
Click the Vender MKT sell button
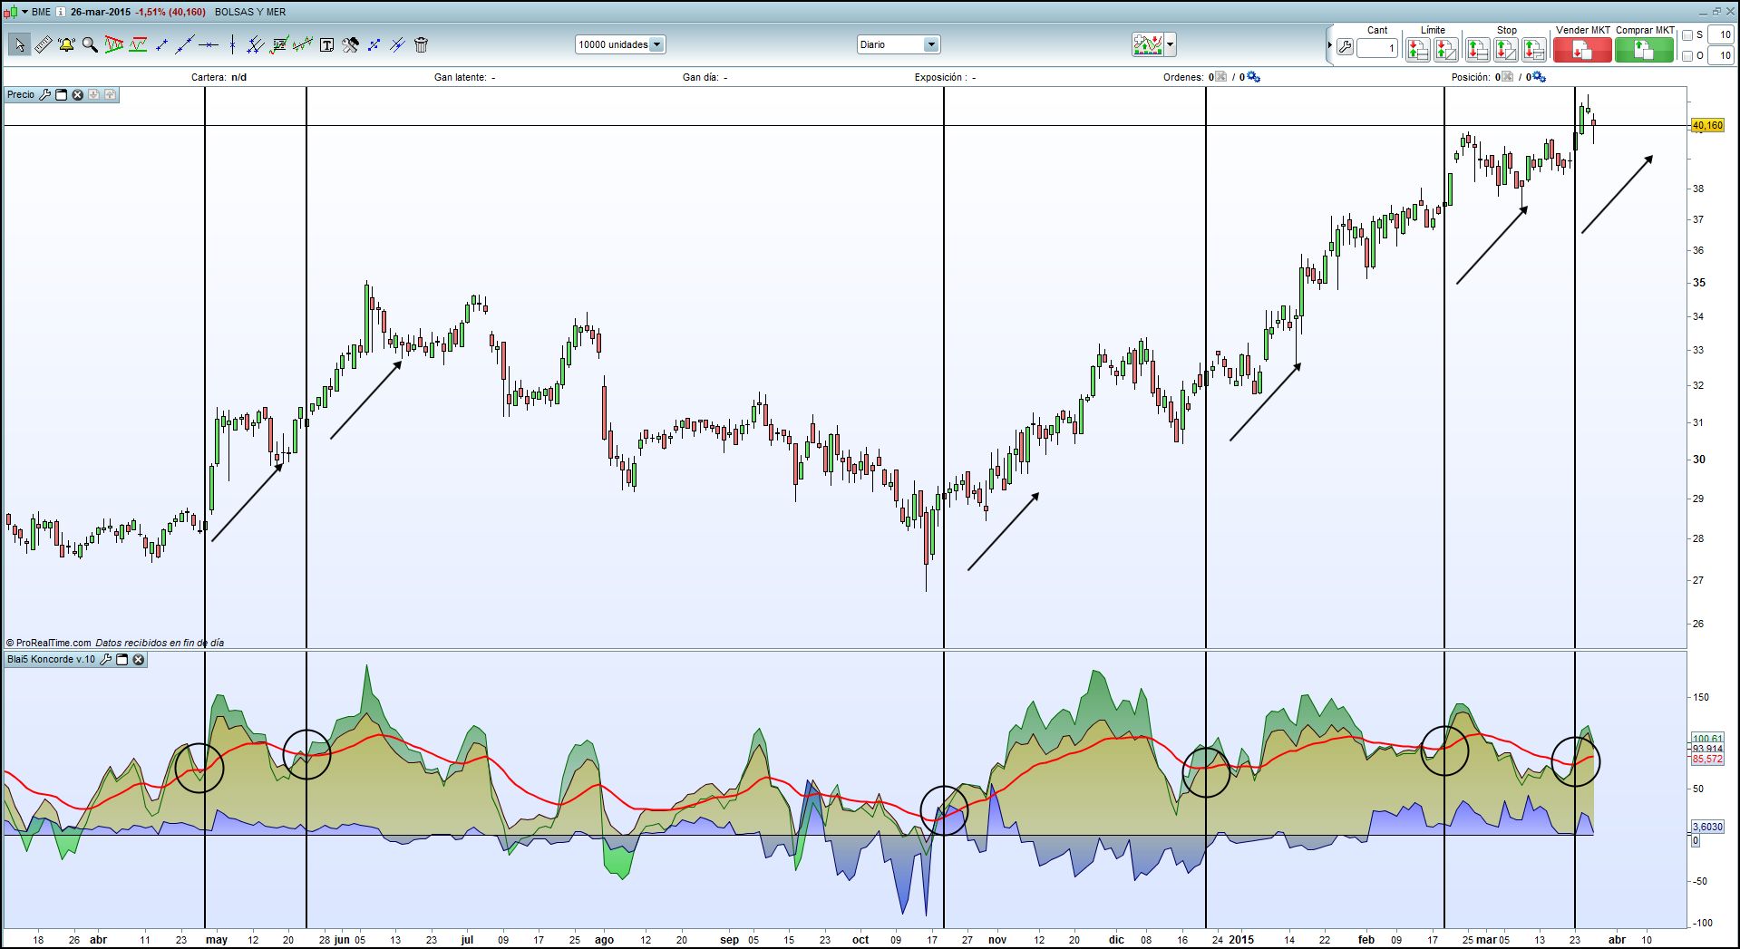pyautogui.click(x=1582, y=50)
